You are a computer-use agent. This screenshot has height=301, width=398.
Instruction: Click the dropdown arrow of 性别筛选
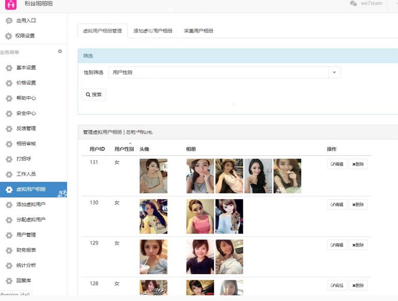click(334, 72)
